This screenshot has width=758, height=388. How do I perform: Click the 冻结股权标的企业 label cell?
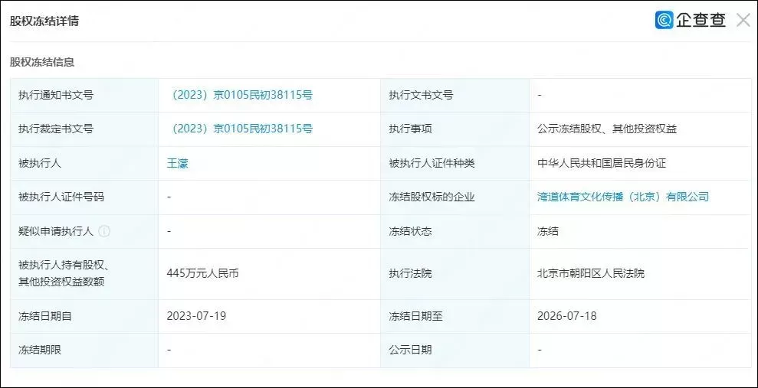455,197
